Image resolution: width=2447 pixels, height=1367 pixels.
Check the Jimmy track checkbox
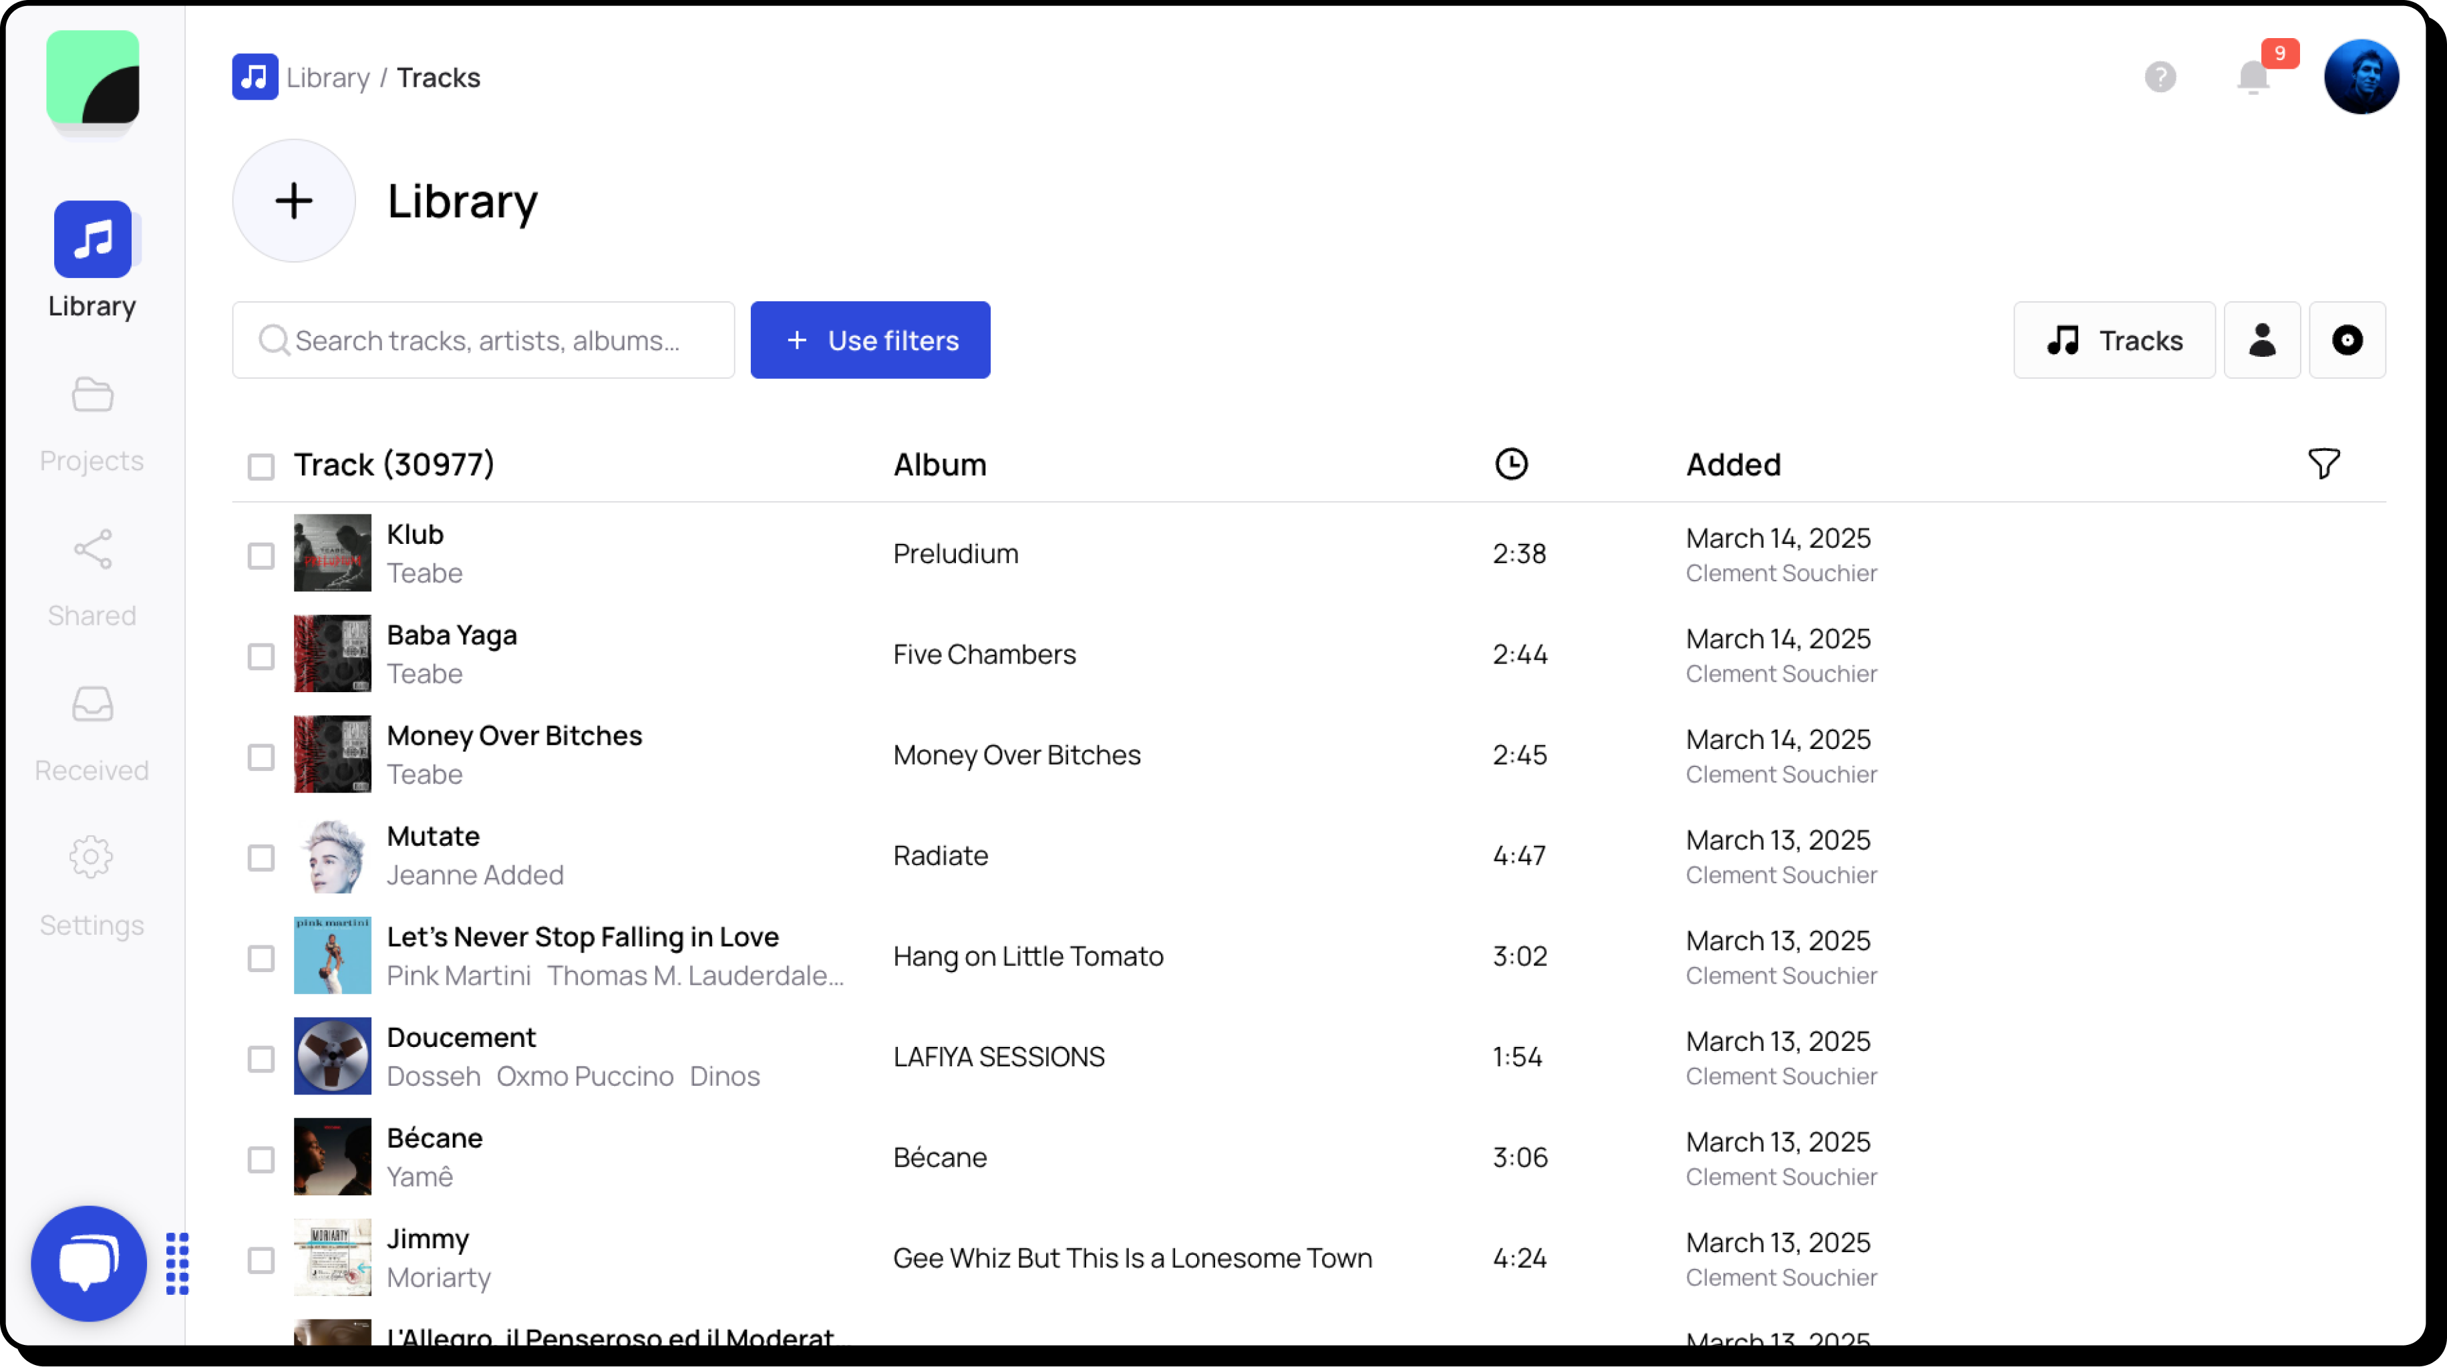(x=261, y=1261)
